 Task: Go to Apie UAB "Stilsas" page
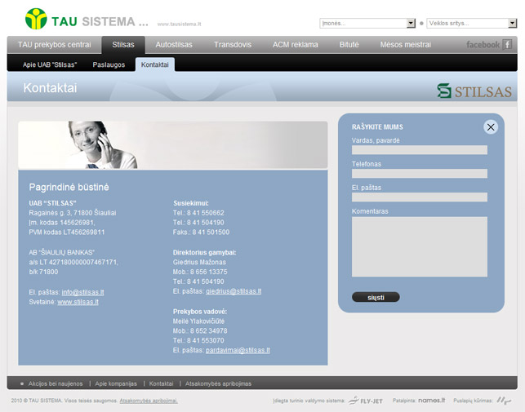tap(52, 64)
